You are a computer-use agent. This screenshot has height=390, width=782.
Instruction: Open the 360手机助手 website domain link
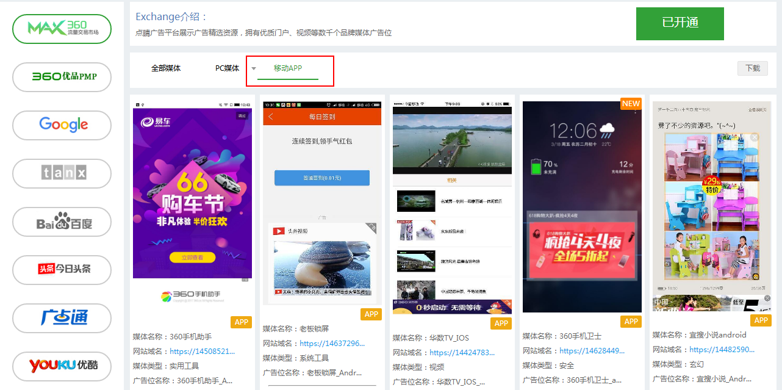[x=202, y=351]
